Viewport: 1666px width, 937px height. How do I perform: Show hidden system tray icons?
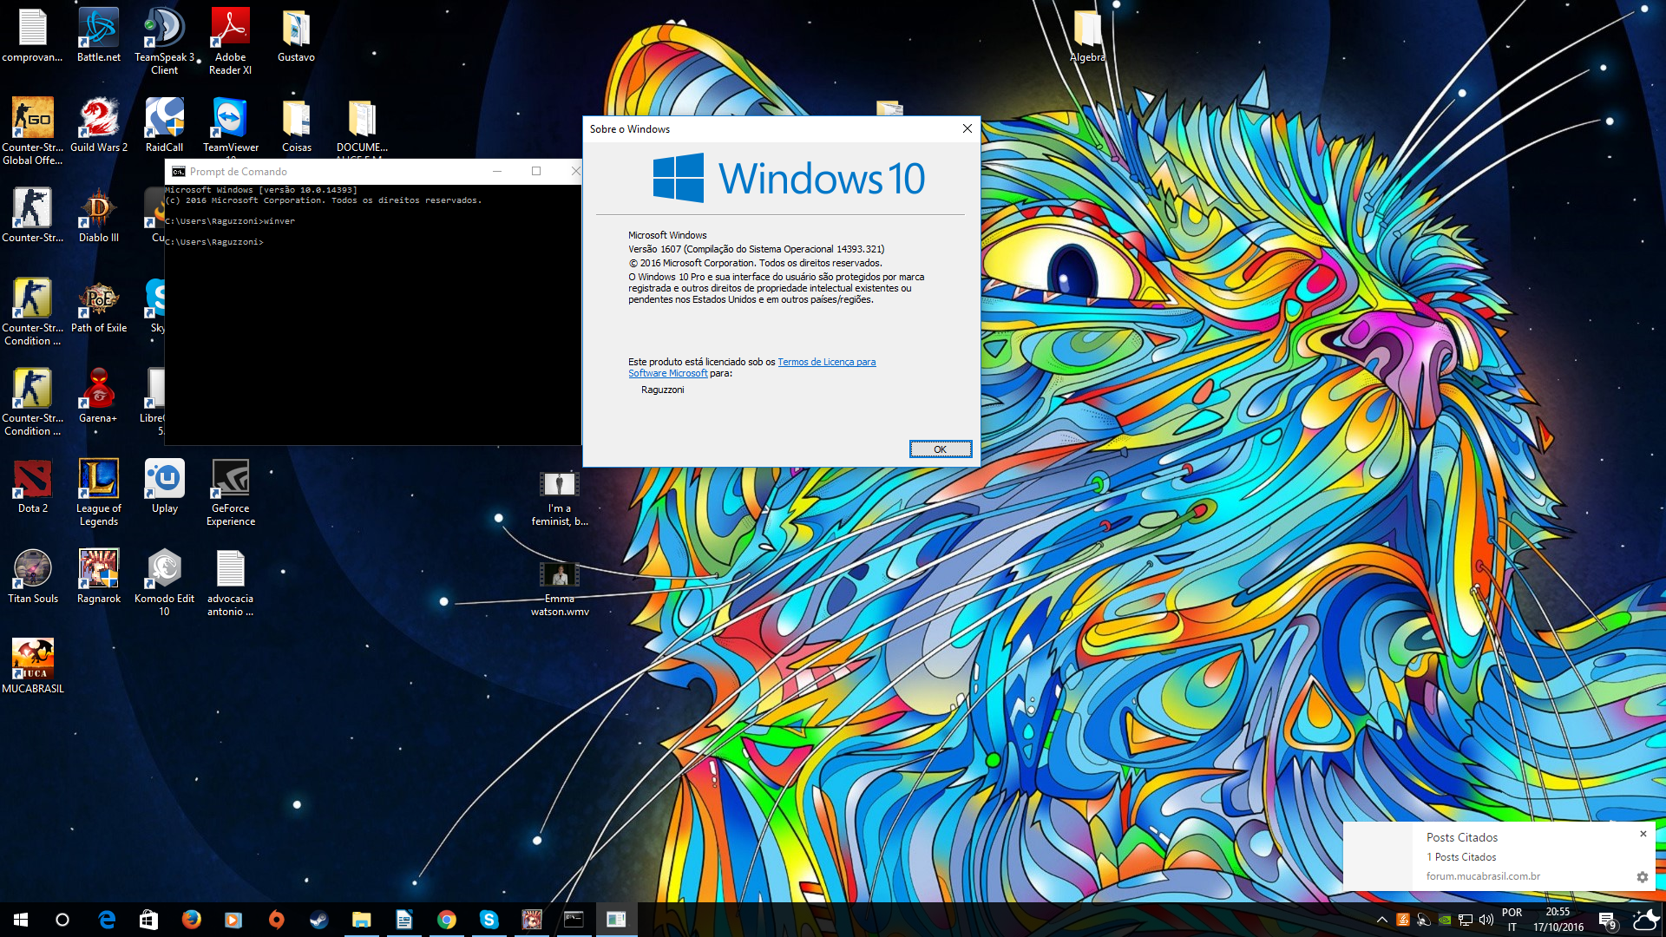(x=1381, y=920)
